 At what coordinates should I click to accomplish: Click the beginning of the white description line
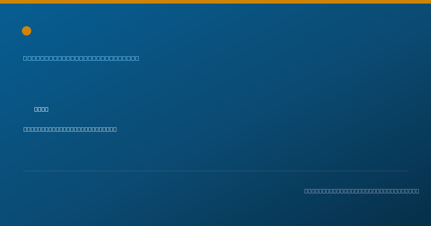25,129
